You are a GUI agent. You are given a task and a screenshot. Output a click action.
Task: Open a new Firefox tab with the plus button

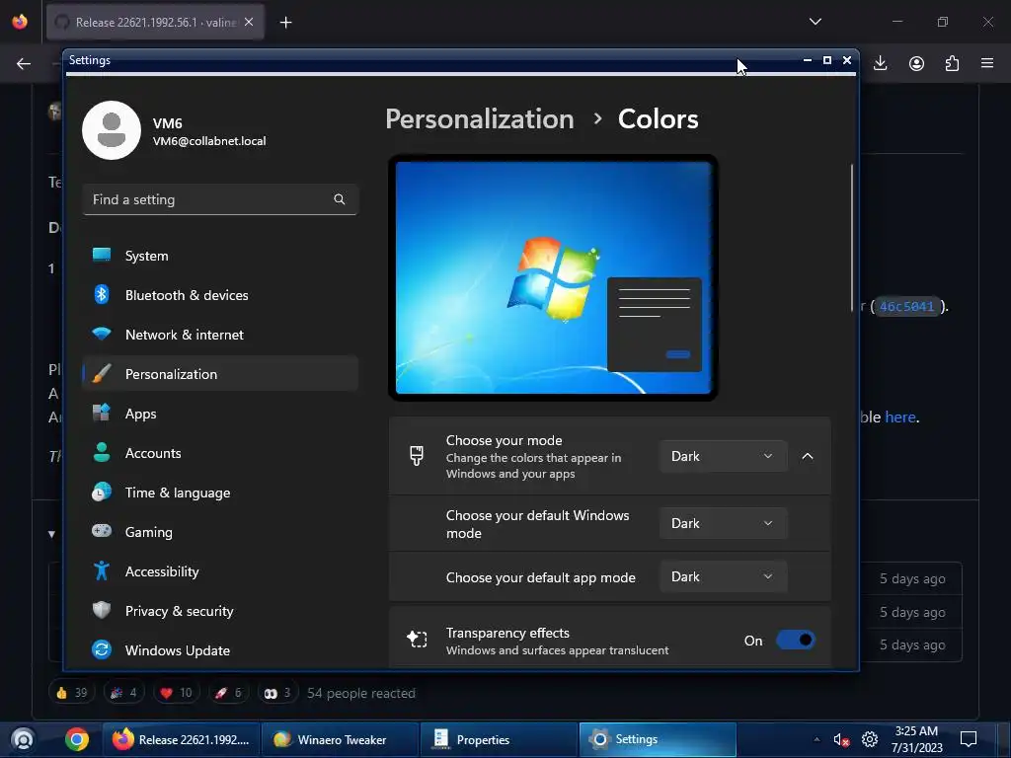click(285, 23)
